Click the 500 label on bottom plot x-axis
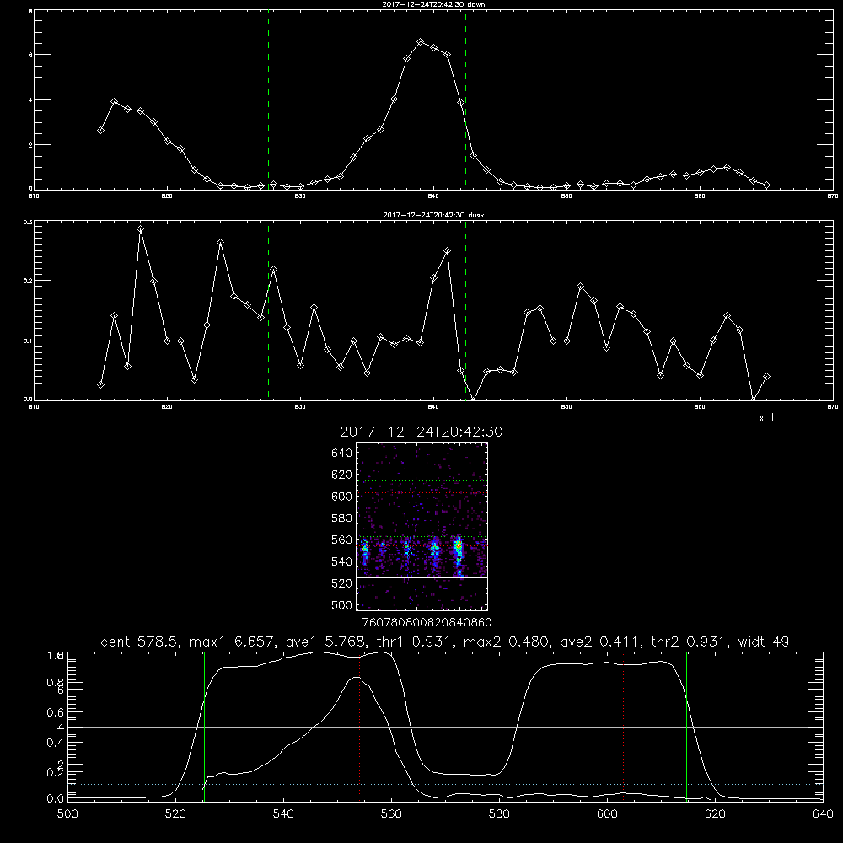843x843 pixels. point(67,814)
